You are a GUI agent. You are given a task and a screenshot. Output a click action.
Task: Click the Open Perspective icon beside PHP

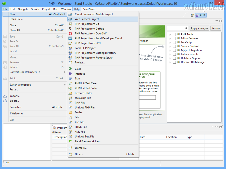[192, 15]
